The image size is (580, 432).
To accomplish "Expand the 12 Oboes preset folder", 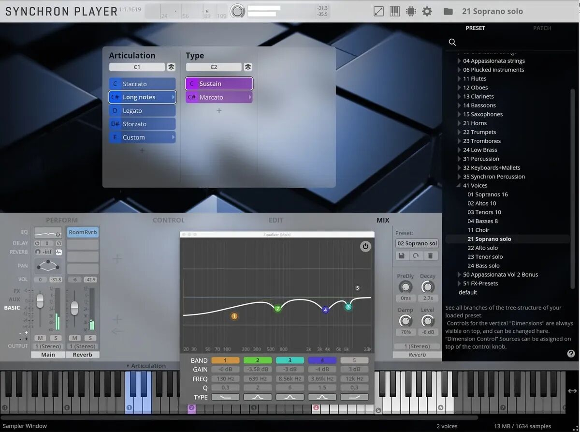I will click(x=459, y=88).
